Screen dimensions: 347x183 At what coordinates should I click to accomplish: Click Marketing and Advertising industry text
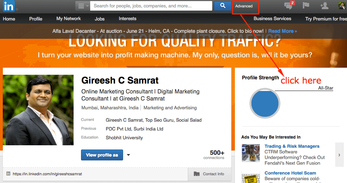coord(170,108)
